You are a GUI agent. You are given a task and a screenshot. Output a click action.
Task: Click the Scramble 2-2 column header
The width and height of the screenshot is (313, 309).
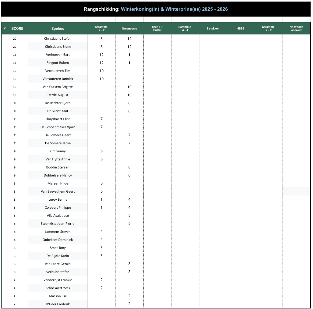(101, 28)
